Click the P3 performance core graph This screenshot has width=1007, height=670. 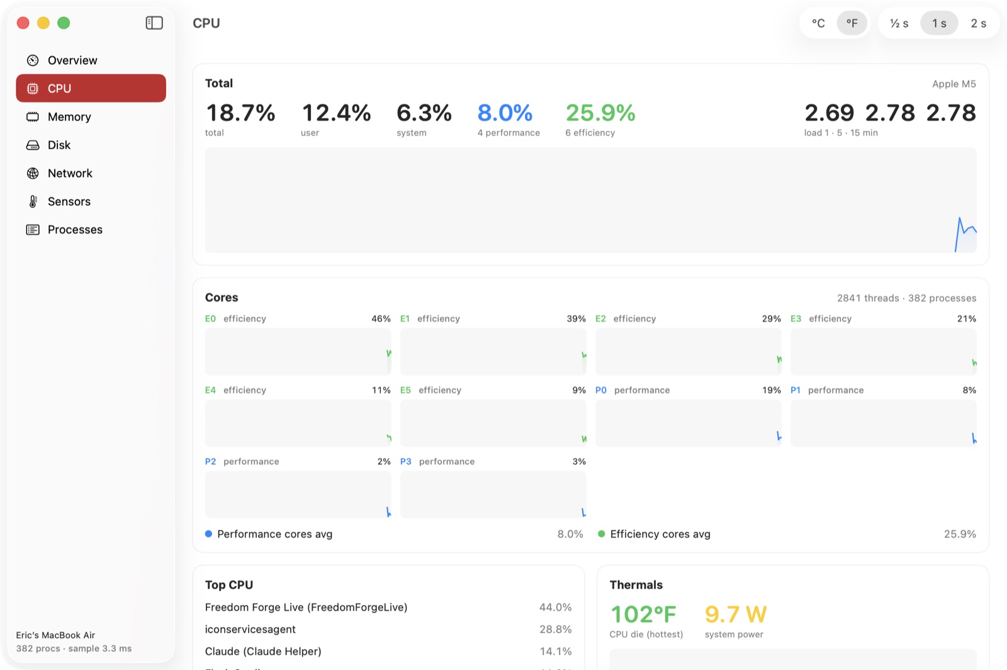tap(493, 495)
